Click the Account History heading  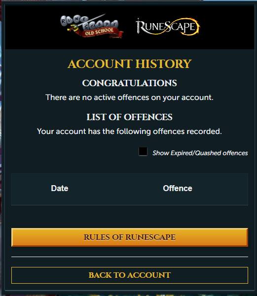pyautogui.click(x=130, y=64)
